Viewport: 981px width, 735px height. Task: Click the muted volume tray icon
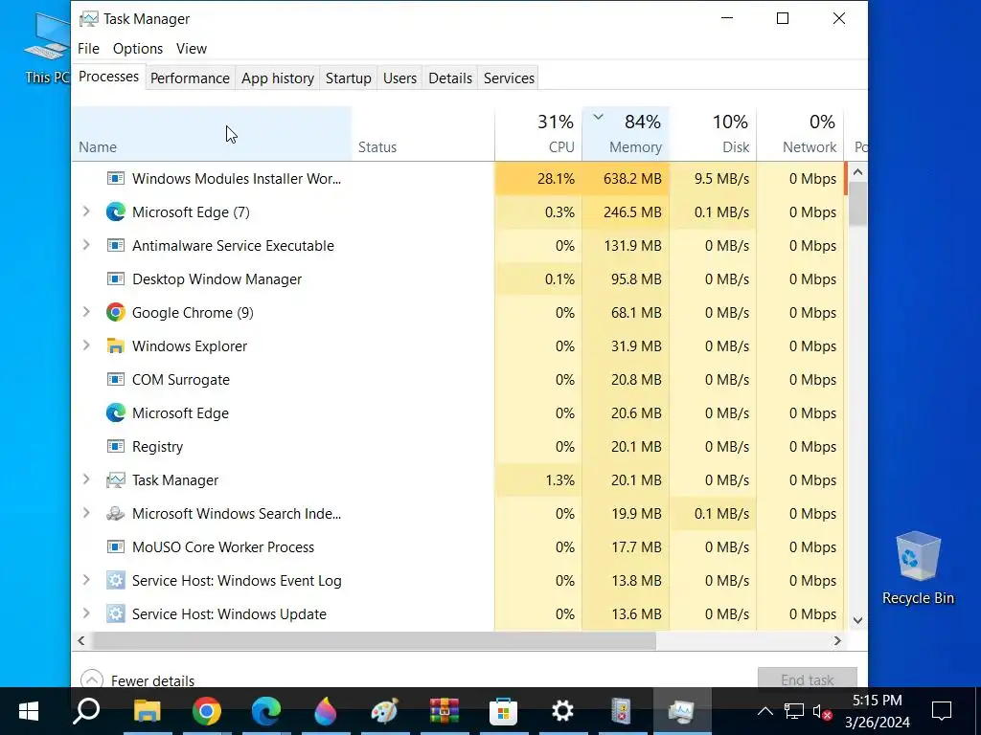pos(822,711)
